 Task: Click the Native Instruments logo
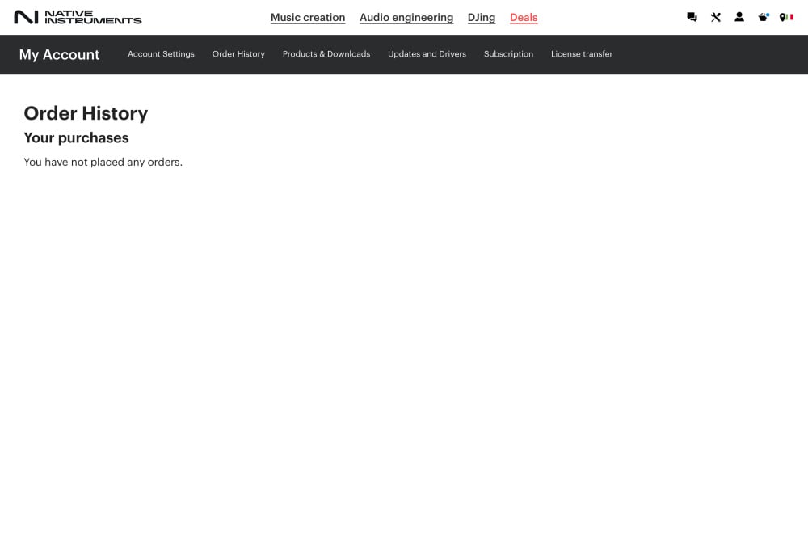(x=78, y=17)
